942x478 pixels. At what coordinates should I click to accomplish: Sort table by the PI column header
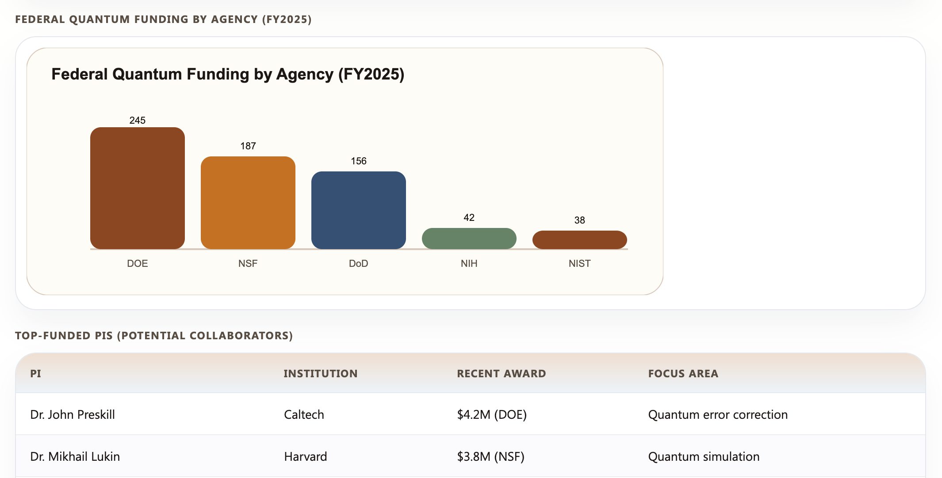[x=35, y=373]
